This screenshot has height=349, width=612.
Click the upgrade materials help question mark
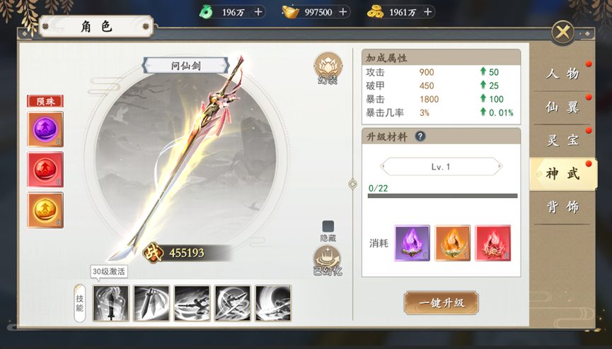coord(420,136)
